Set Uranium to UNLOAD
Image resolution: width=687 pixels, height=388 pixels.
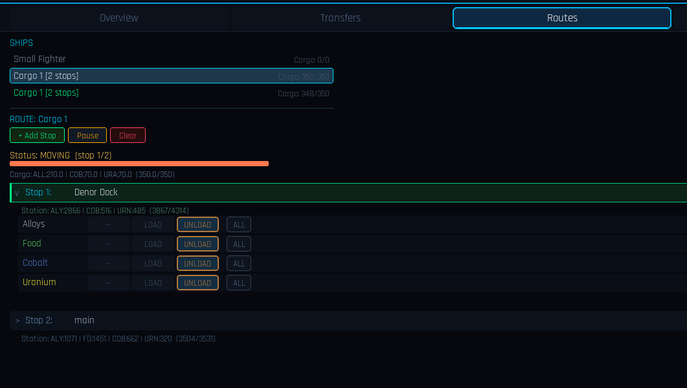pyautogui.click(x=197, y=283)
